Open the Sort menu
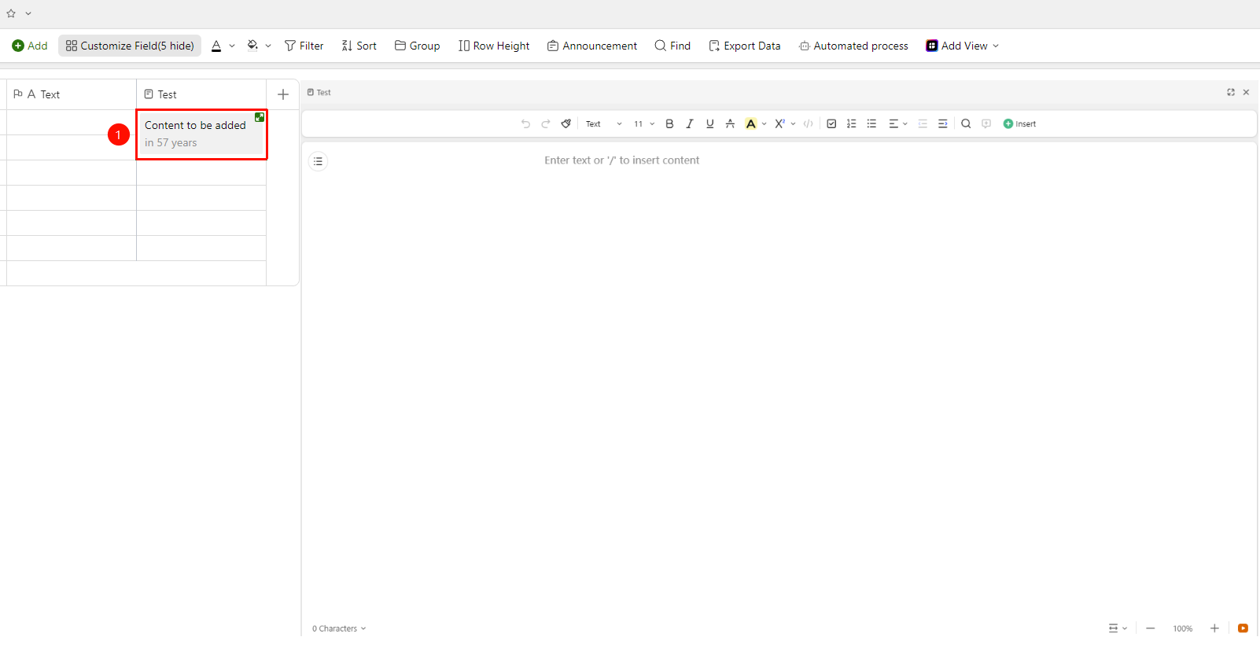 359,46
